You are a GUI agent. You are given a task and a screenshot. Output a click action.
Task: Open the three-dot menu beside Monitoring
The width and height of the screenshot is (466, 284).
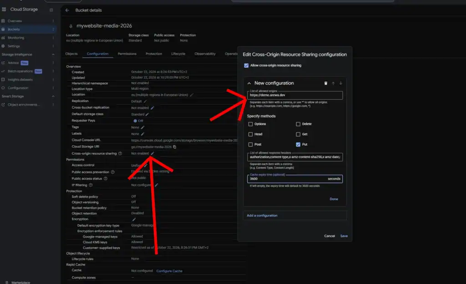tap(53, 38)
